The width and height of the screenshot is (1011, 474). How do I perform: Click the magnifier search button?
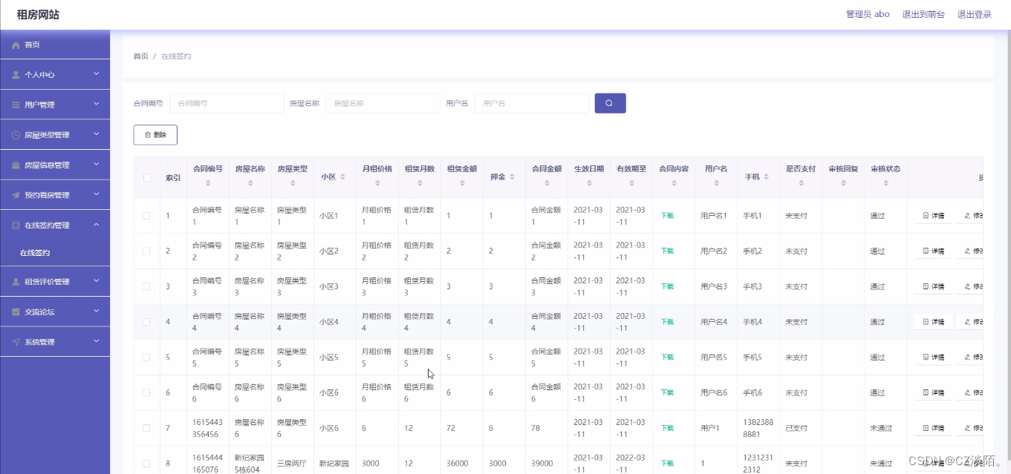610,103
